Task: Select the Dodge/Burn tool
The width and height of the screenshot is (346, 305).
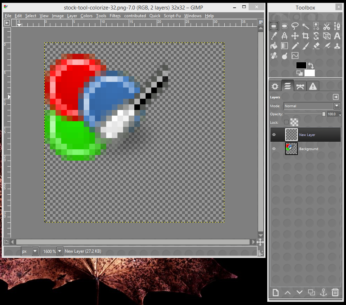Action: pyautogui.click(x=284, y=56)
